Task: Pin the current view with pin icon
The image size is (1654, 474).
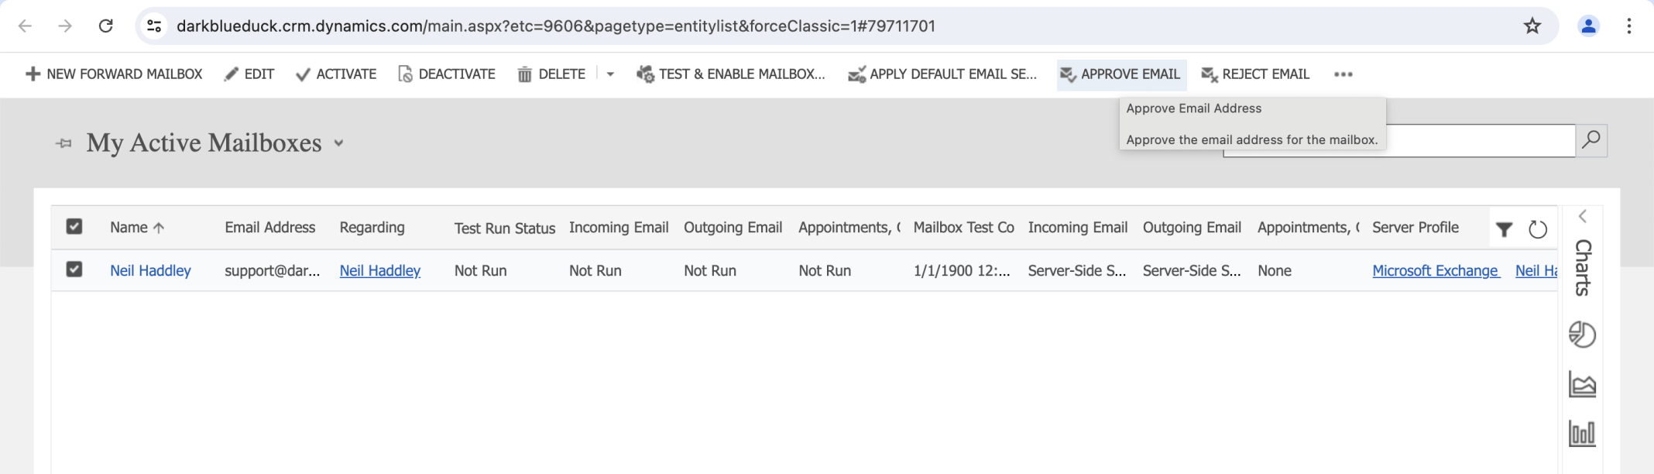Action: click(63, 143)
